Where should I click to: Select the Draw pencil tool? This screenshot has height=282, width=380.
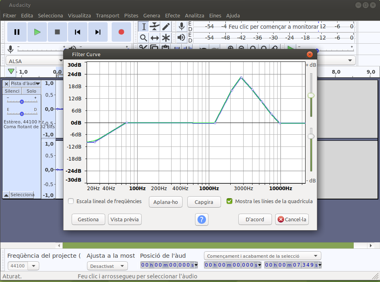pyautogui.click(x=166, y=27)
